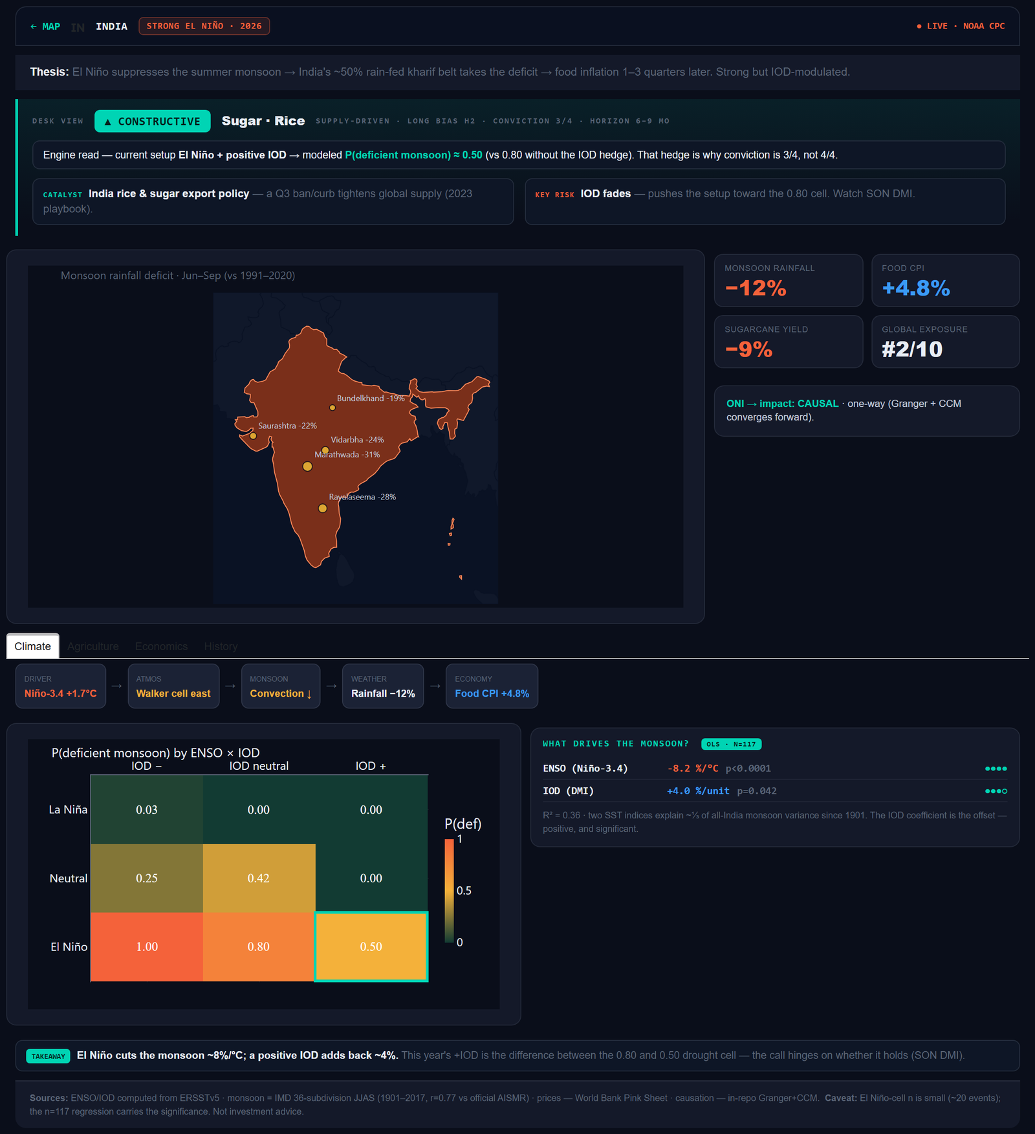Select the Rayalaseema map marker dot
The image size is (1035, 1134).
point(322,508)
